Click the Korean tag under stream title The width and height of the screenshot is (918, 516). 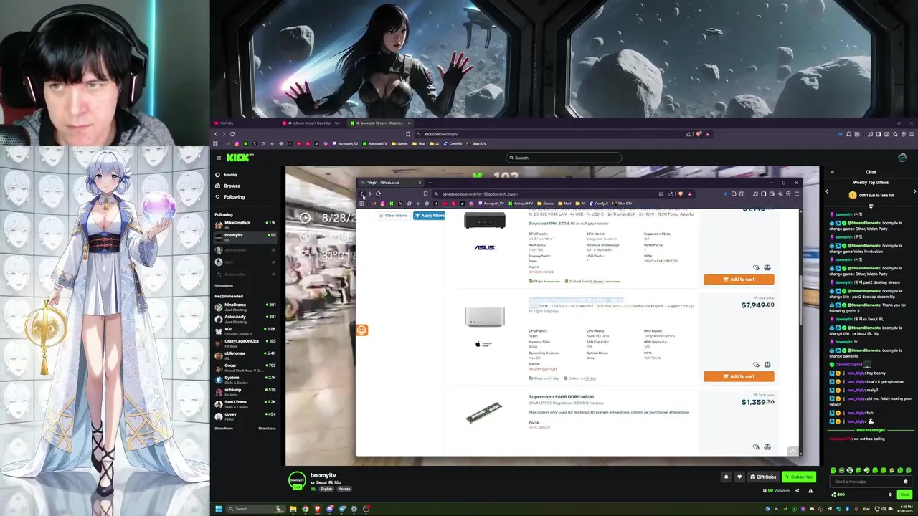pos(344,489)
